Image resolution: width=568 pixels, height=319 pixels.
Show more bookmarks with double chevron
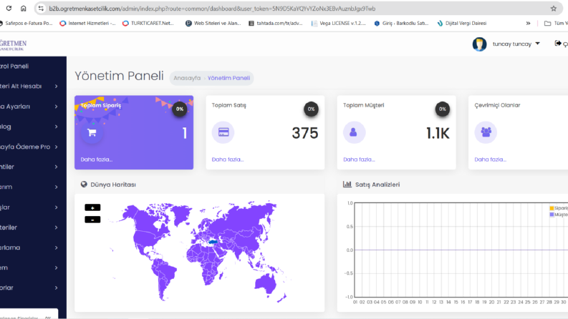tap(528, 23)
